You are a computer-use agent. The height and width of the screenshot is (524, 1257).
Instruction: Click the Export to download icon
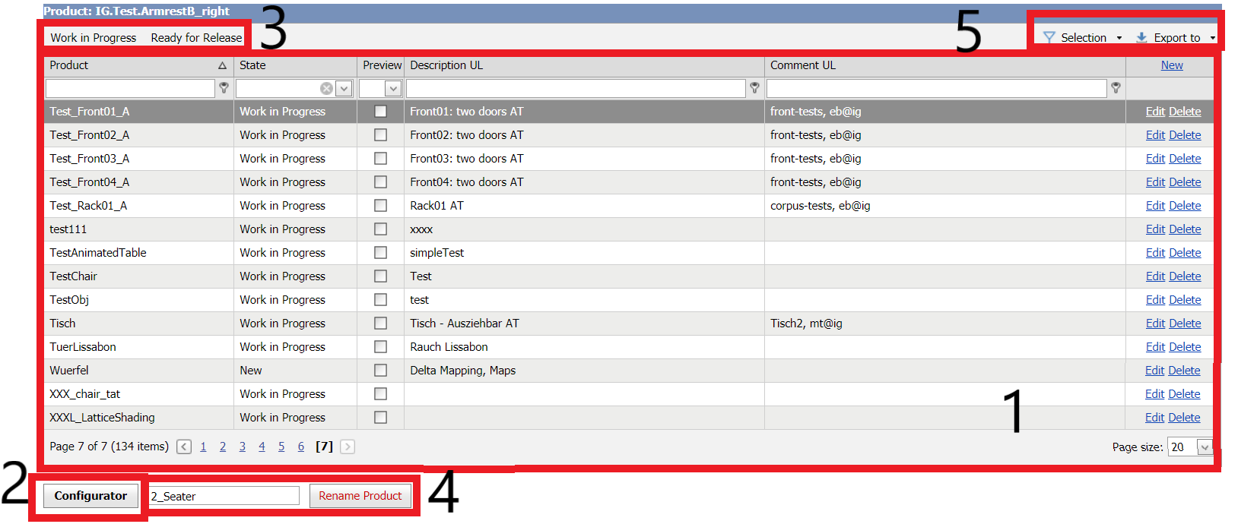1141,37
